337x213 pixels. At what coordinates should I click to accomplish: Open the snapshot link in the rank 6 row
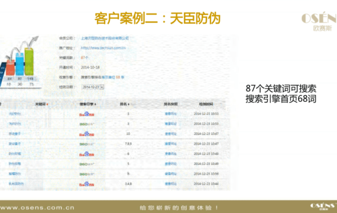click(171, 154)
